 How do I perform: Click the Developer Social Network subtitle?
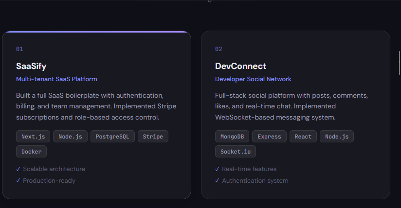tap(253, 79)
